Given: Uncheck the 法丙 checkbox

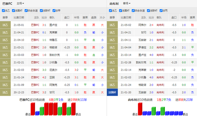Looking at the screenshot, I should [x=161, y=11].
